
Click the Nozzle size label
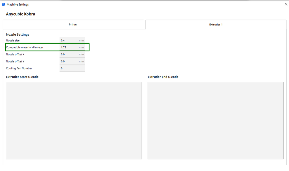[x=13, y=40]
